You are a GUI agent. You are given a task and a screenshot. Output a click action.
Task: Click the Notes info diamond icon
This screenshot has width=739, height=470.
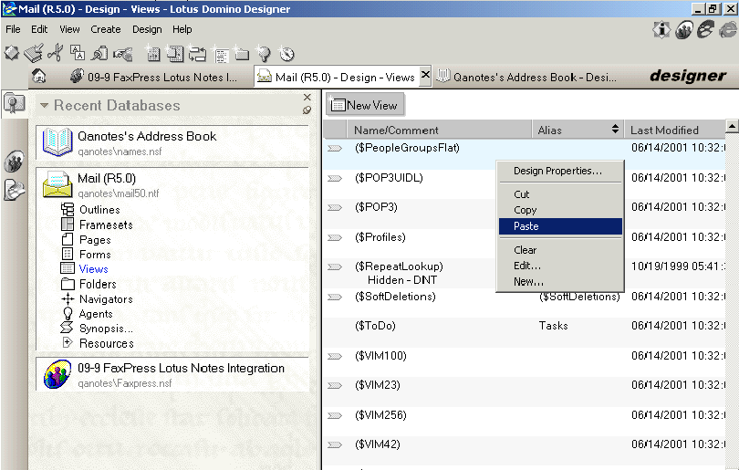[x=661, y=30]
